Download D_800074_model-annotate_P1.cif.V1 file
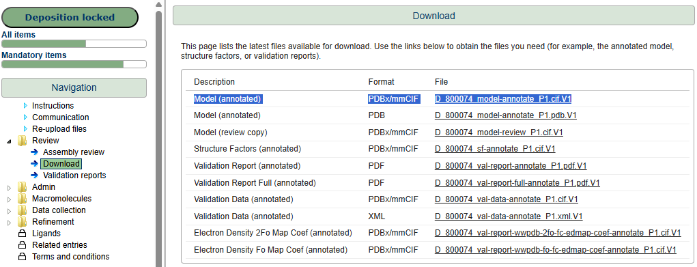 [x=502, y=99]
